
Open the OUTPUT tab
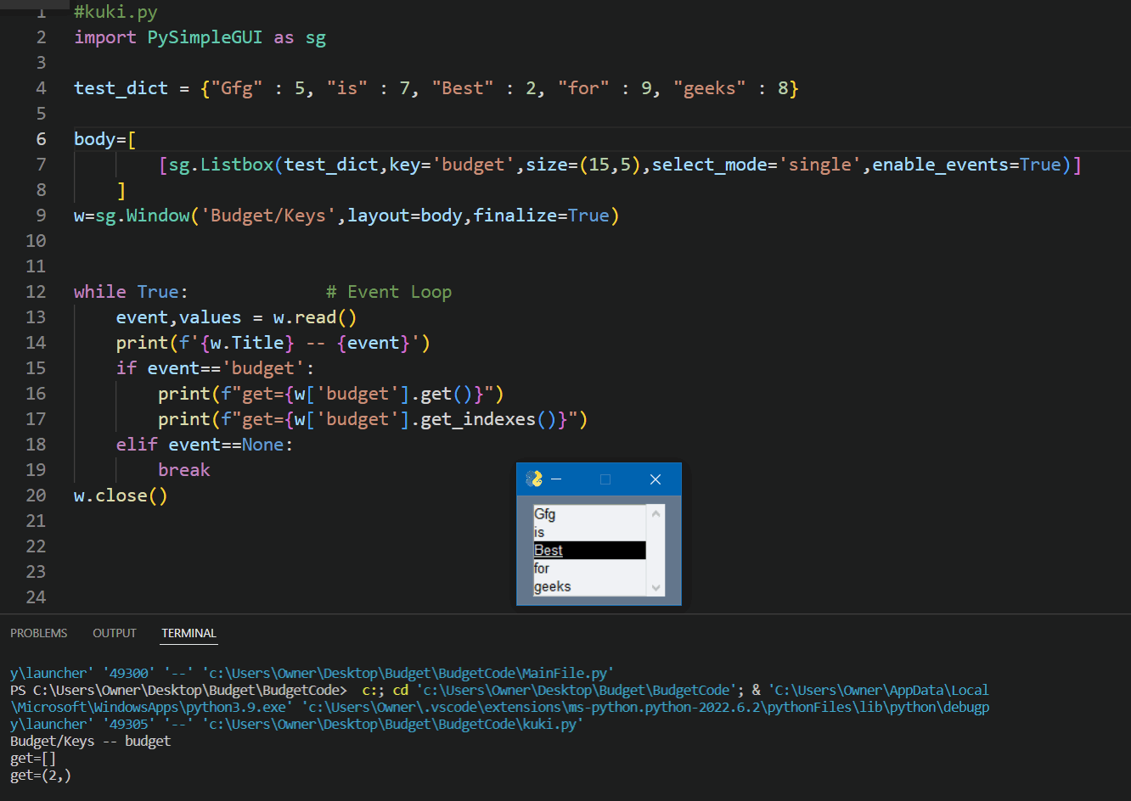[x=114, y=633]
